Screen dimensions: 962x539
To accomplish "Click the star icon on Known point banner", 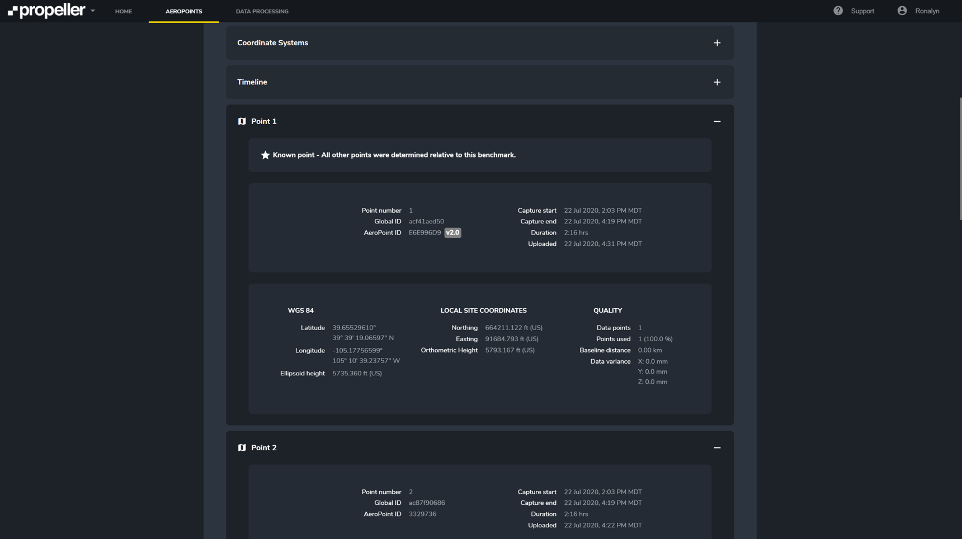I will coord(265,155).
